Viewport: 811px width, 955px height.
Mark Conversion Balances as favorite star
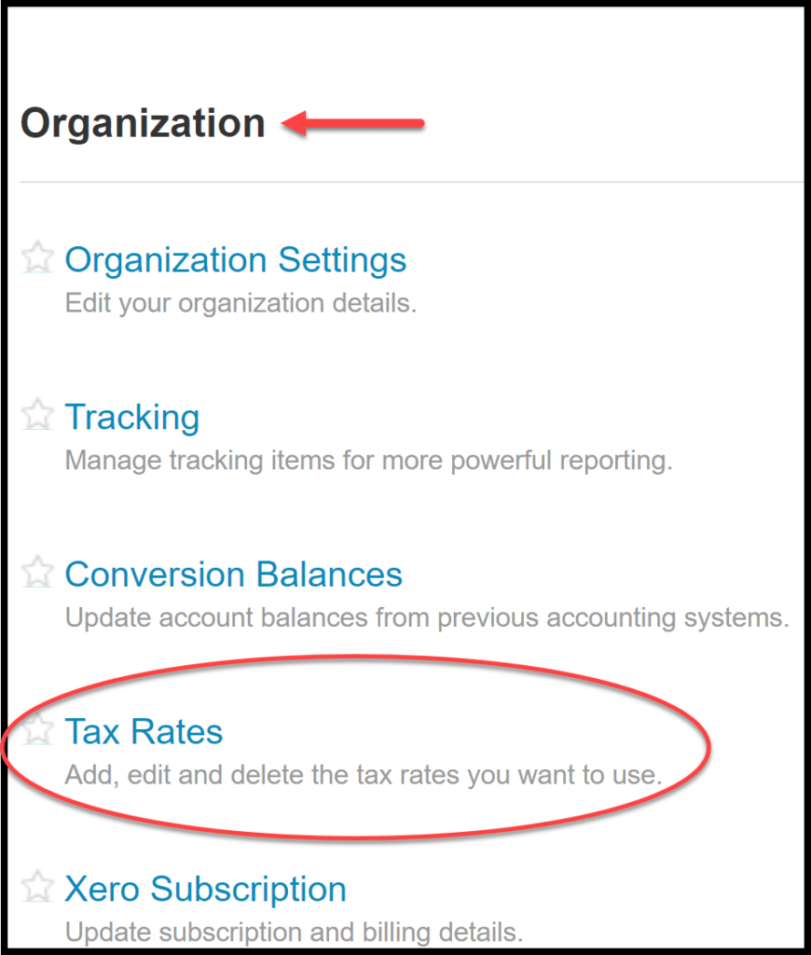click(37, 573)
